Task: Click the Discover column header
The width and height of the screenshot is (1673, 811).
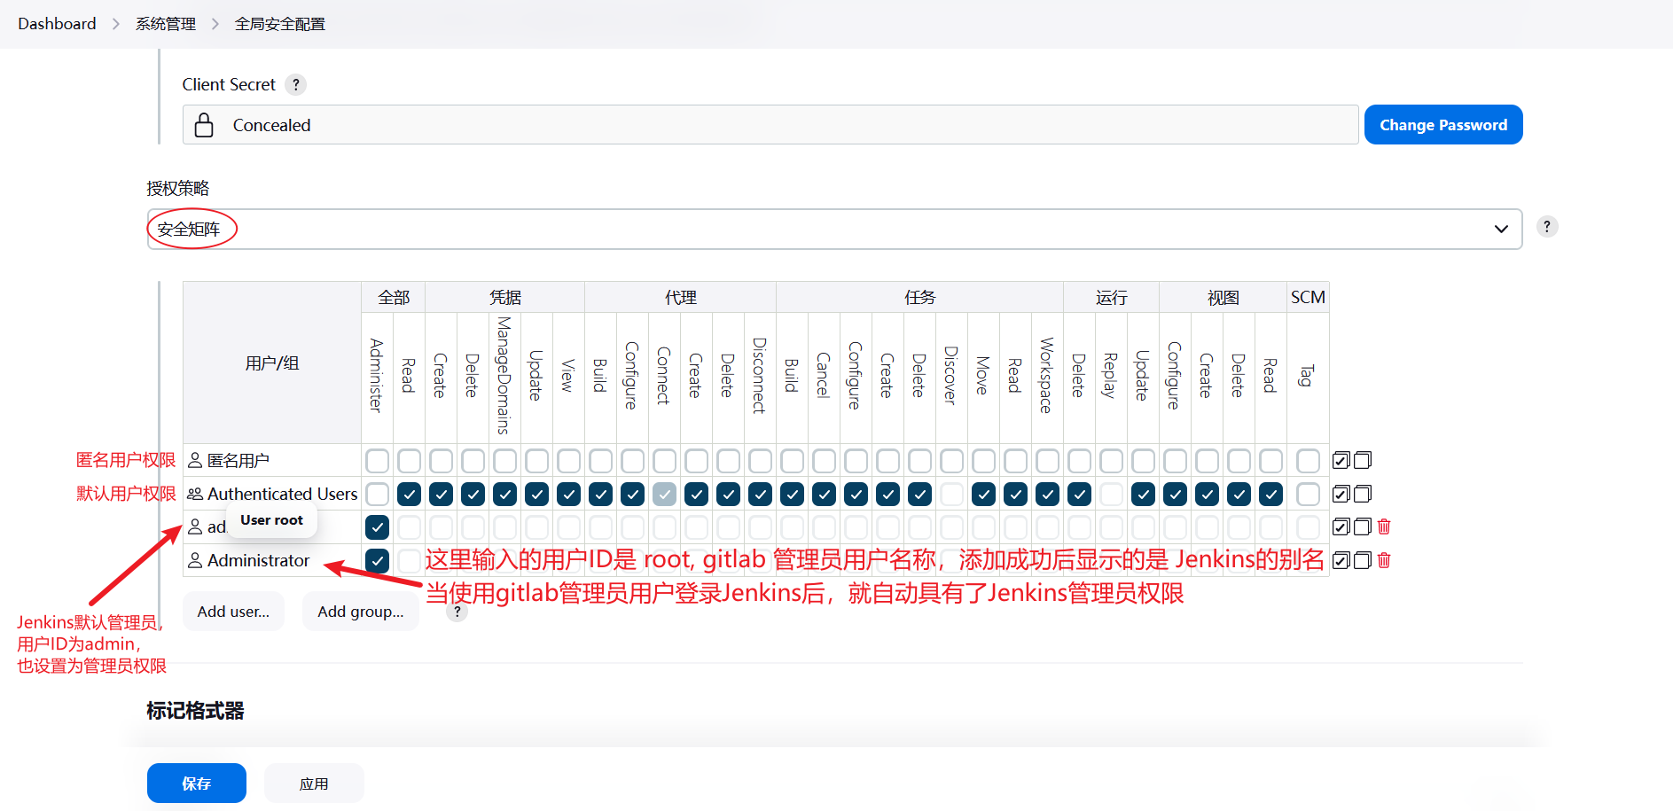Action: 951,376
